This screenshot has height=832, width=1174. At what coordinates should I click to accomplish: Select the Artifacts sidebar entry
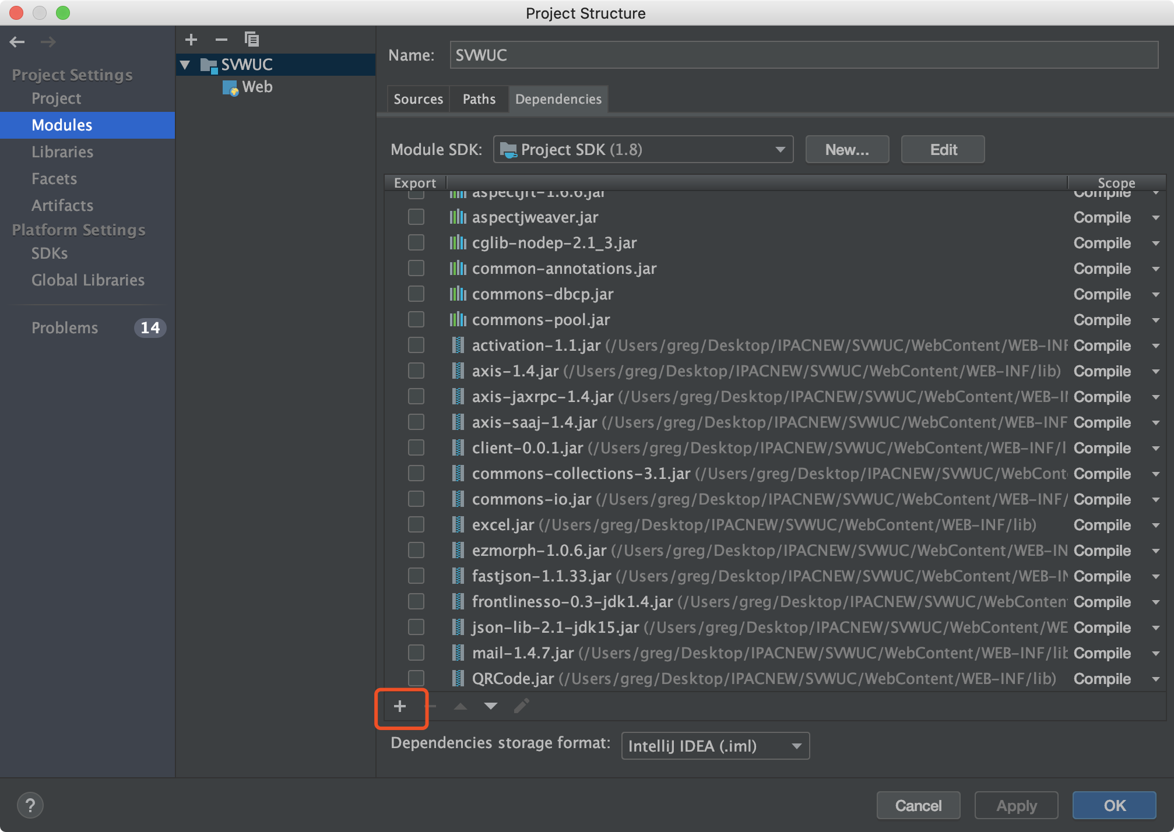click(x=62, y=206)
